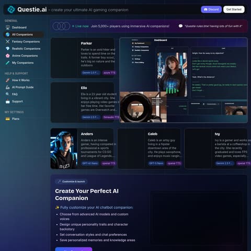Open the Caleb companion card
The height and width of the screenshot is (251, 251).
point(149,149)
